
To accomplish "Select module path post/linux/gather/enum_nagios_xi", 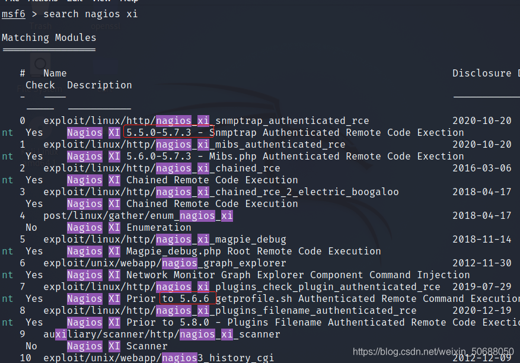I will click(138, 216).
